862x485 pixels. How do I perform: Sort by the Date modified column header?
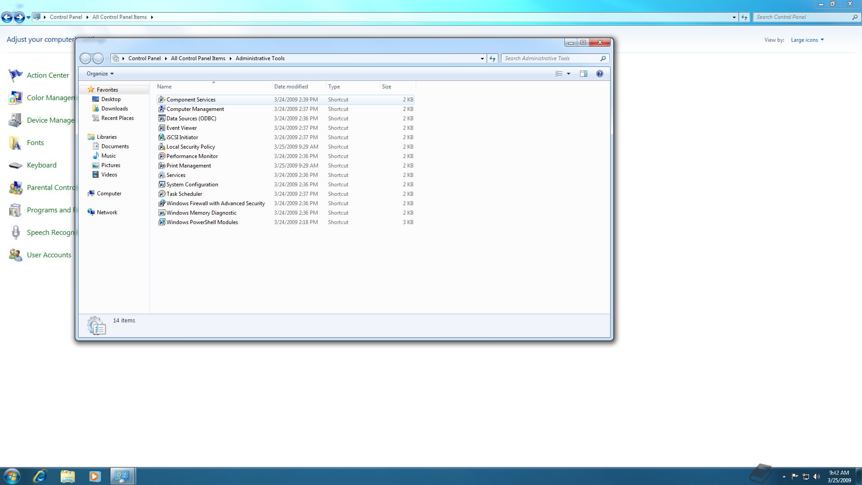point(299,87)
